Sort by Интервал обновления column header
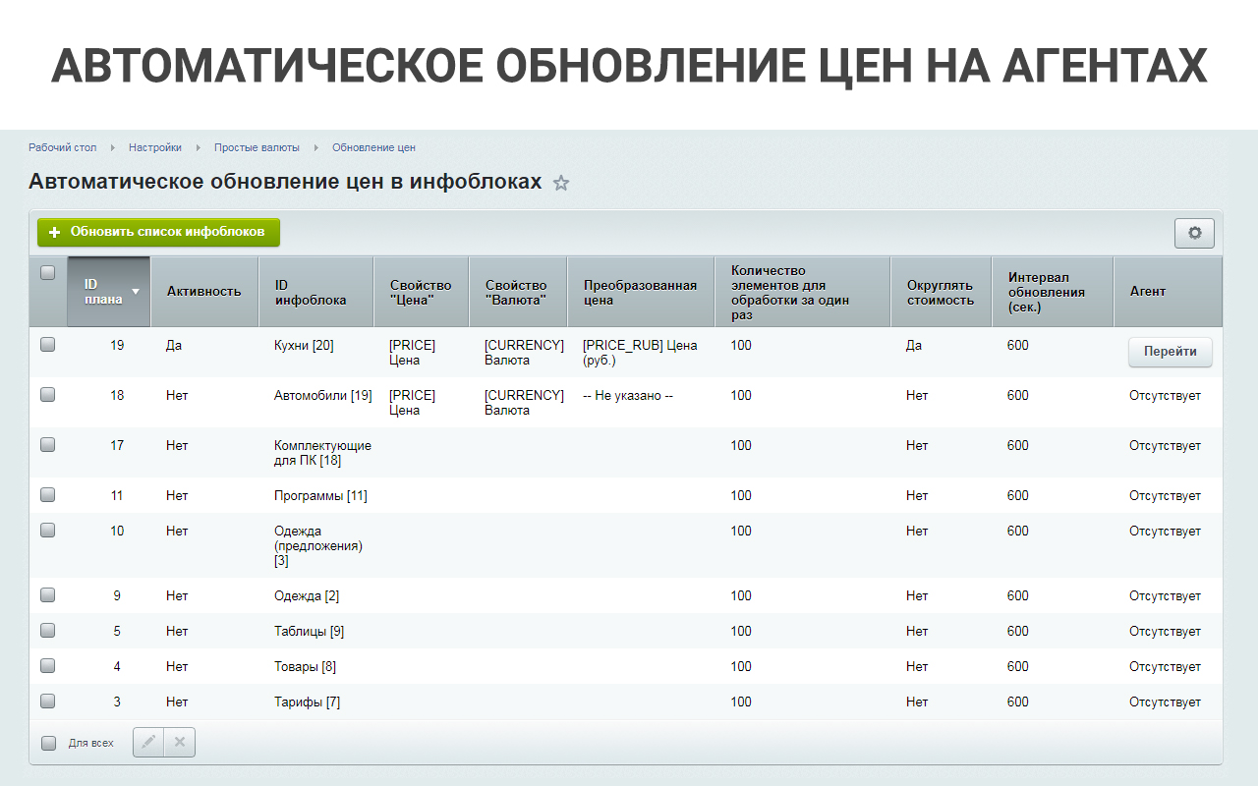This screenshot has width=1258, height=786. point(1047,292)
